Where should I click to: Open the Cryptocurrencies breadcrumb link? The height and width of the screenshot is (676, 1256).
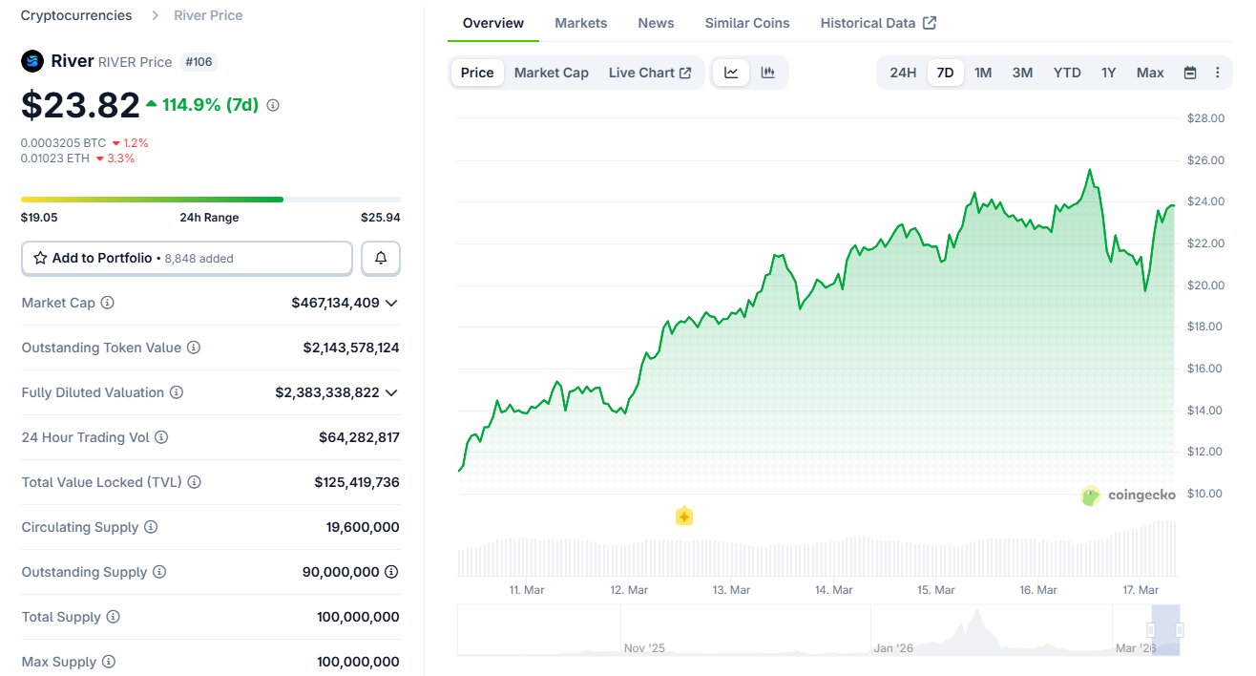coord(76,15)
